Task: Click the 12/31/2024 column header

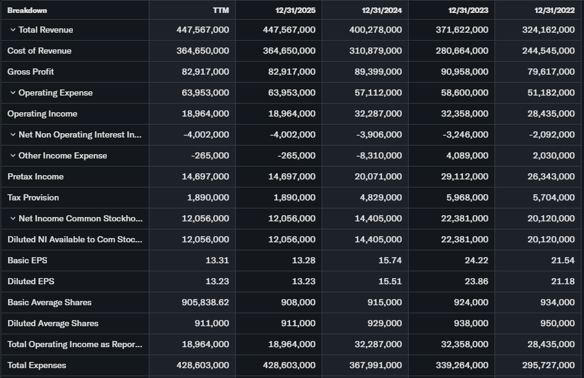Action: (382, 10)
